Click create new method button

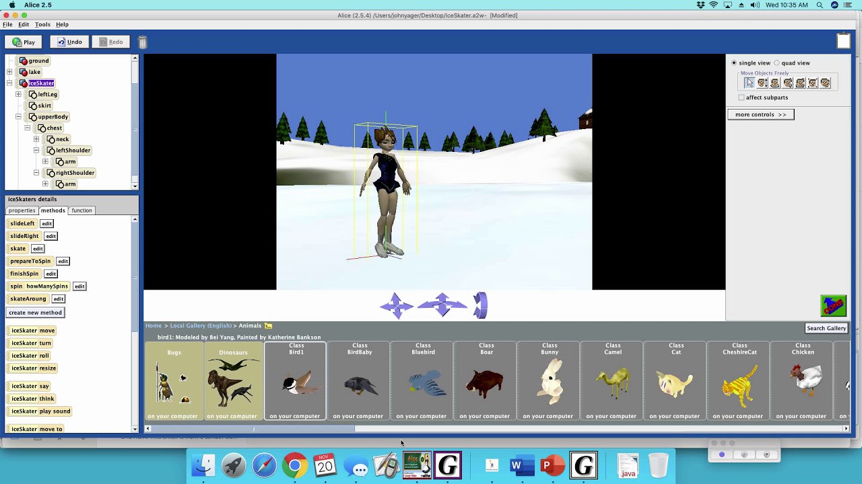(35, 313)
